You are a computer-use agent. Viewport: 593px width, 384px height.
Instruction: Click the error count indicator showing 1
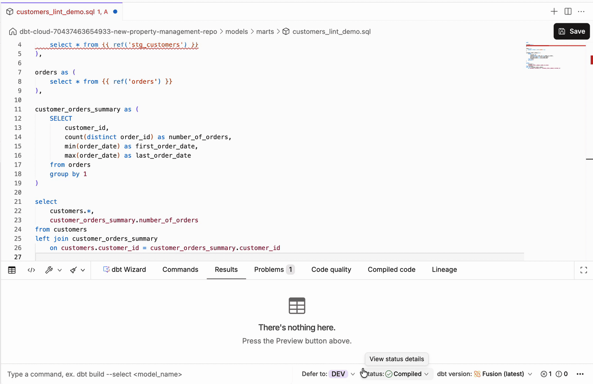[x=546, y=374]
